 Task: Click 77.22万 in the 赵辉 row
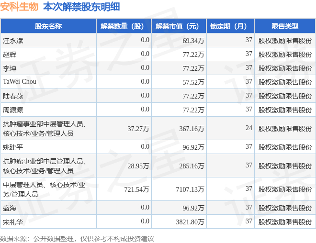click(193, 55)
